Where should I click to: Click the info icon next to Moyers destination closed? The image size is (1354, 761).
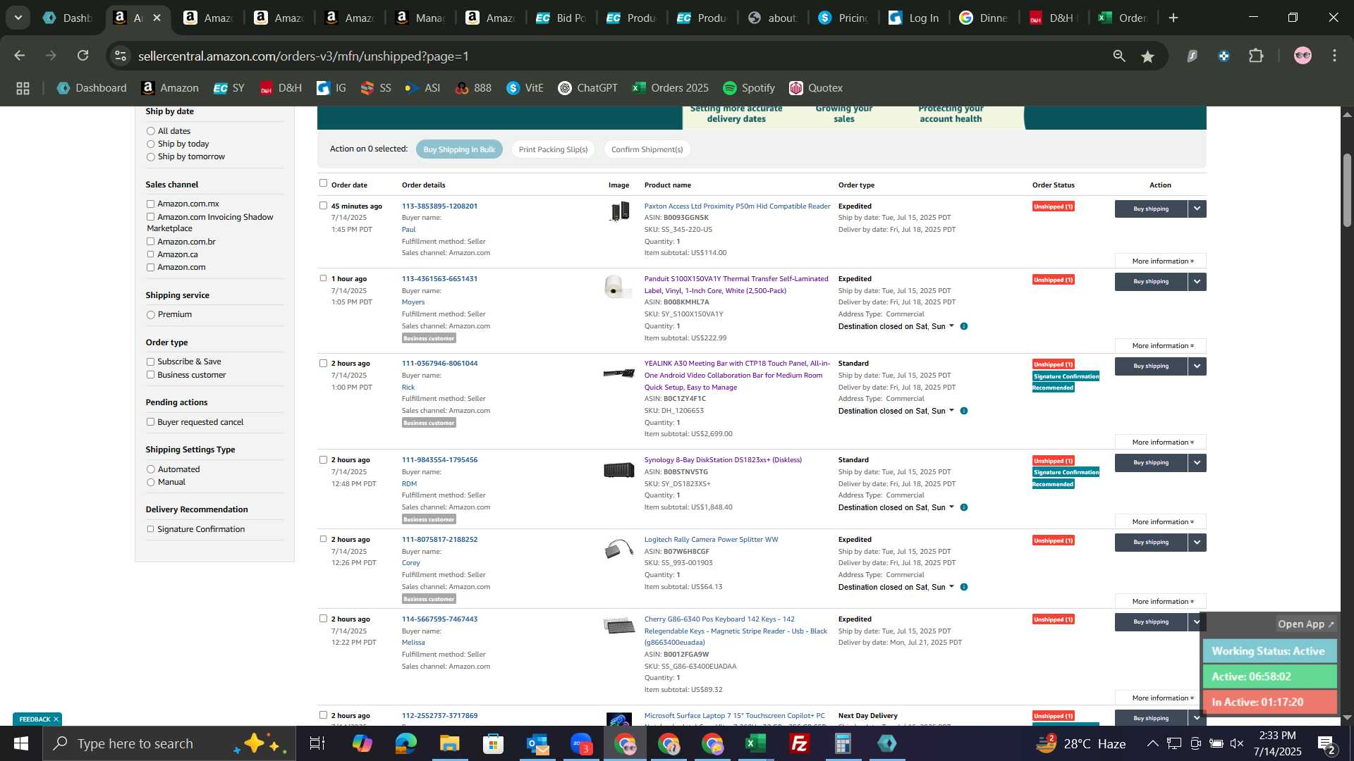click(964, 326)
